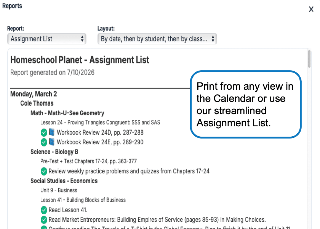The height and width of the screenshot is (229, 320).
Task: Open the Layout dropdown sorted by date
Action: coord(157,39)
